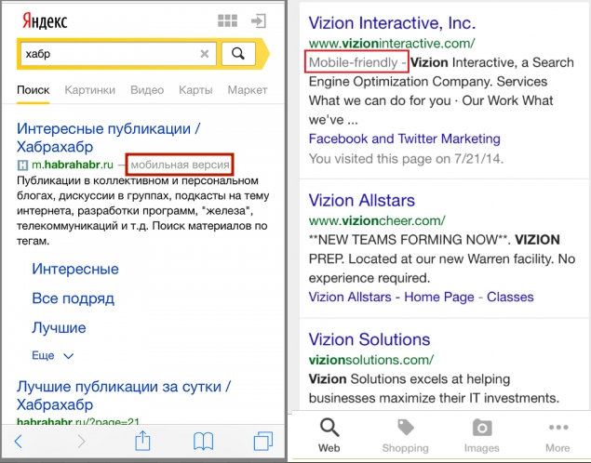Viewport: 591px width, 463px height.
Task: Open the Safari tabs overview icon
Action: click(x=263, y=441)
